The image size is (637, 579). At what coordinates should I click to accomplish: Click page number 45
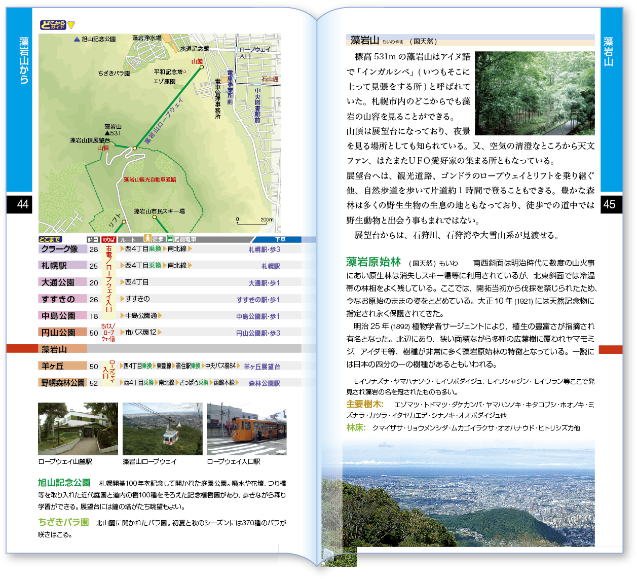tap(610, 204)
